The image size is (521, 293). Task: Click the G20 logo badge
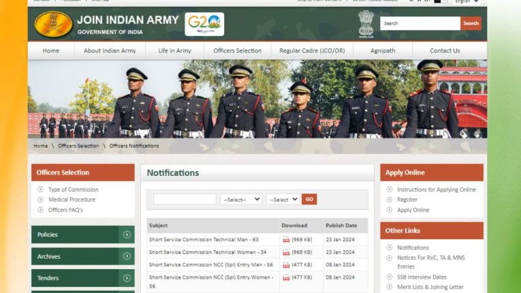204,25
